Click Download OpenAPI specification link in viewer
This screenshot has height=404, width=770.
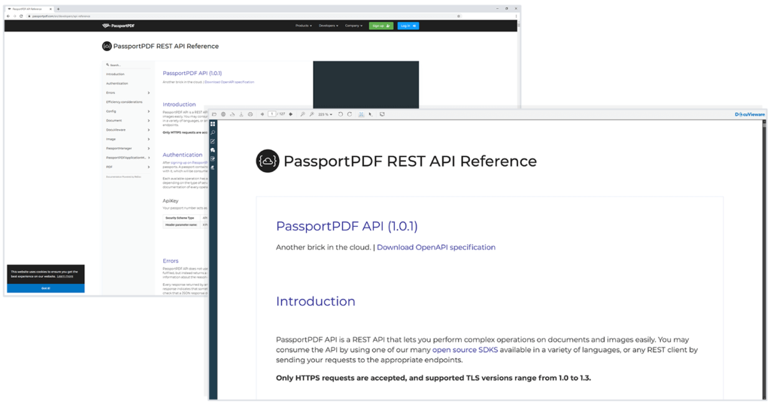[x=436, y=247]
